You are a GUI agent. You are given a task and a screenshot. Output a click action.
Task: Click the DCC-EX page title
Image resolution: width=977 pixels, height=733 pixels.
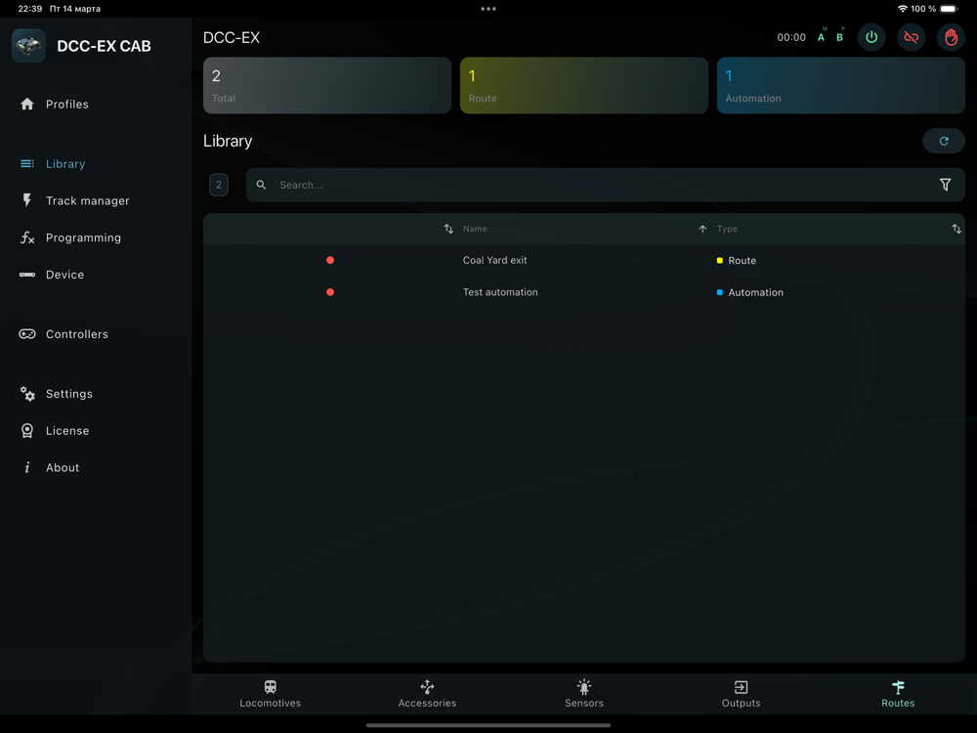pos(232,37)
